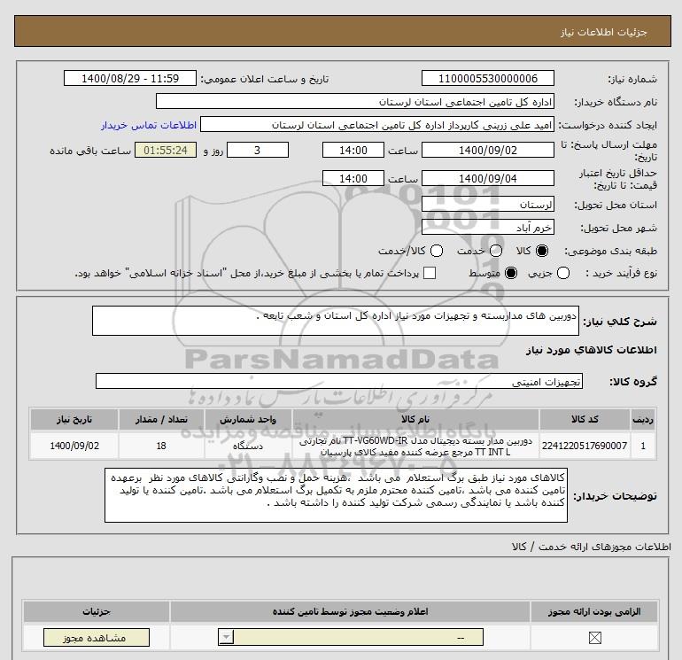This screenshot has height=660, width=682.
Task: Click the شرح کلی نیاز description box
Action: (x=336, y=321)
